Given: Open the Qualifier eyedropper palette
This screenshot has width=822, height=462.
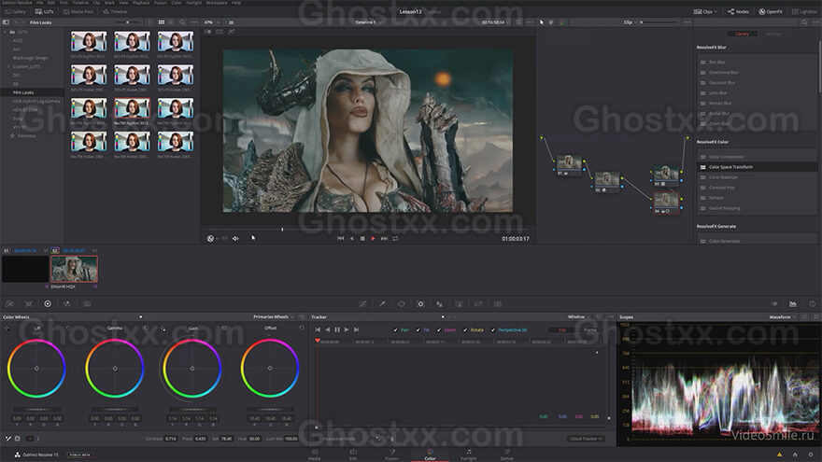Looking at the screenshot, I should point(382,304).
